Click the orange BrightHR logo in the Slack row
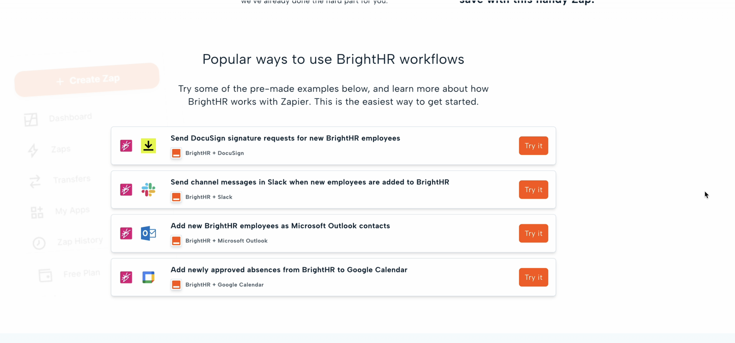The width and height of the screenshot is (735, 343). pyautogui.click(x=176, y=197)
